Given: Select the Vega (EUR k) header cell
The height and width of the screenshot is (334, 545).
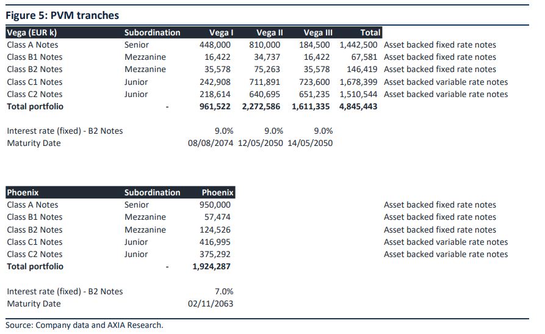Looking at the screenshot, I should (32, 33).
